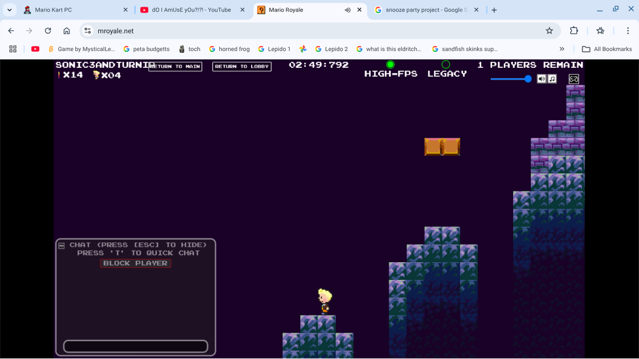The height and width of the screenshot is (359, 639).
Task: Focus the chat message input field
Action: (135, 346)
